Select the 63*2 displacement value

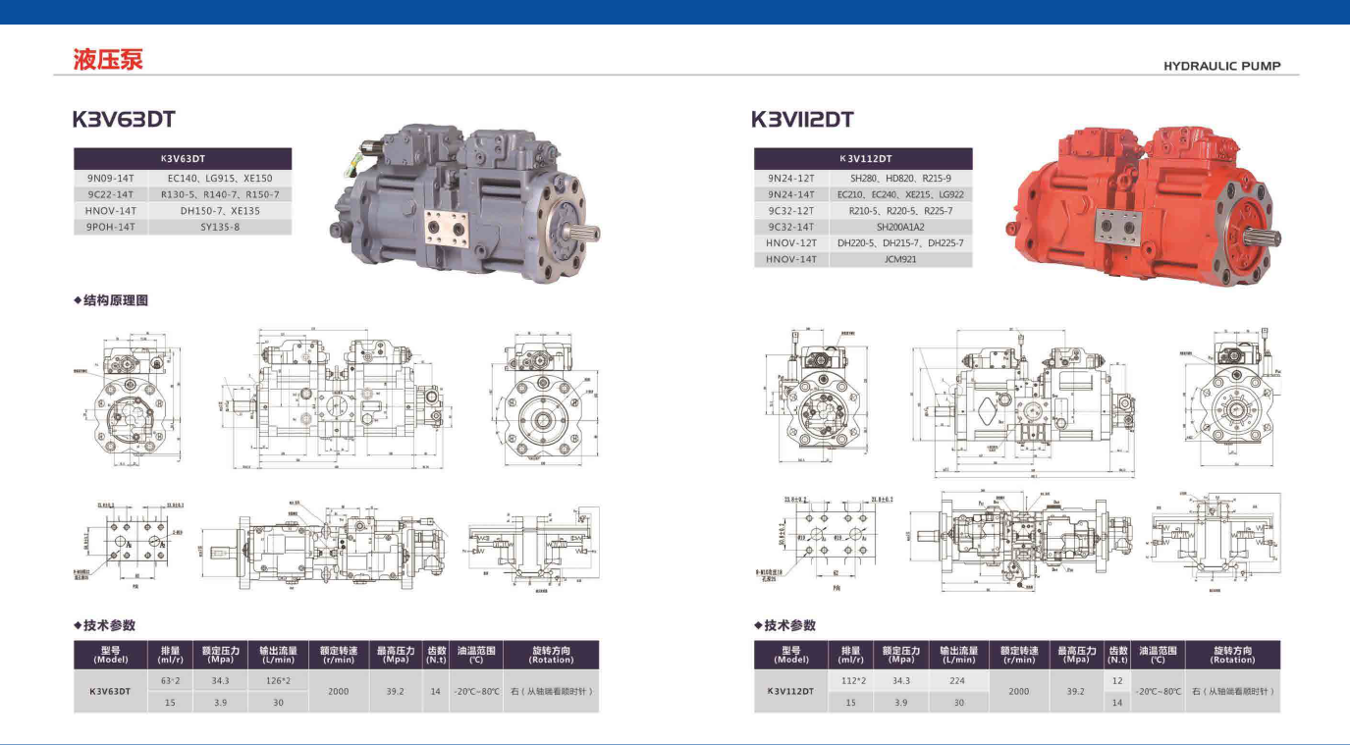(170, 680)
